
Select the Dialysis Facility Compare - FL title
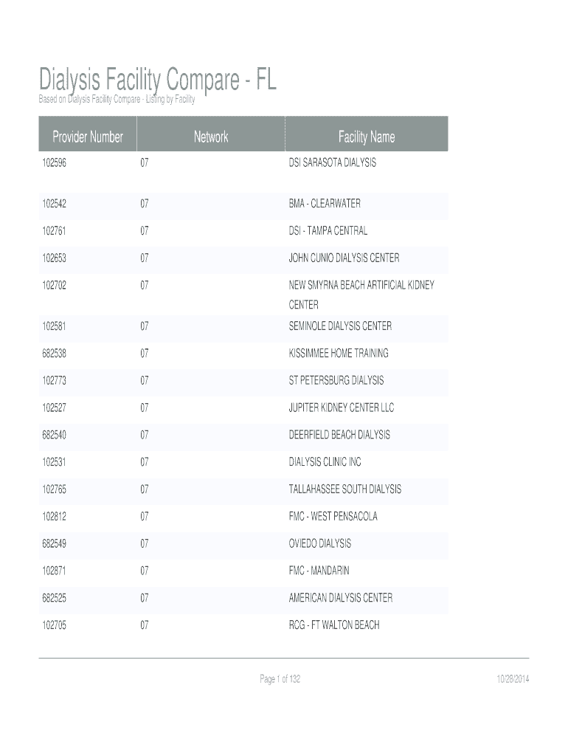tap(158, 79)
